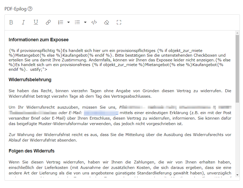Expand the editor to fullscreen

(x=119, y=22)
